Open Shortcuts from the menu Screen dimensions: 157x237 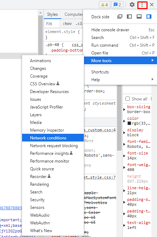point(120,72)
